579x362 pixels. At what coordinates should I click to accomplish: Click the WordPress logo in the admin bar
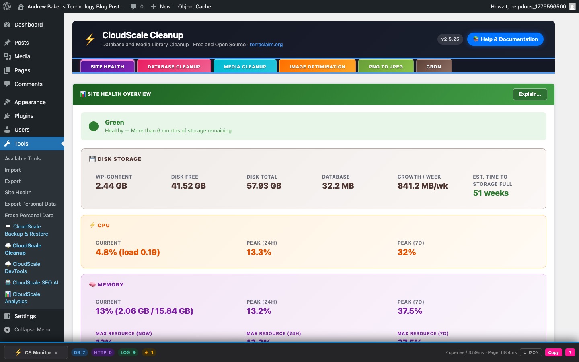click(x=6, y=6)
